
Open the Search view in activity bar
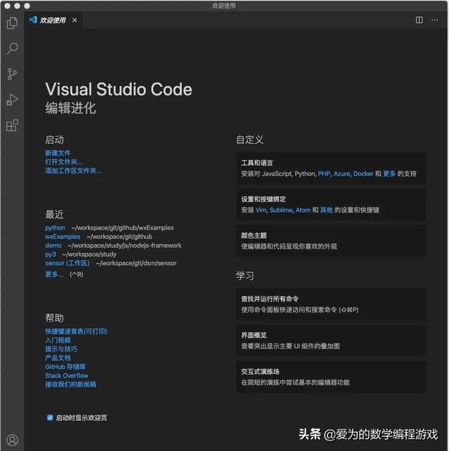tap(12, 48)
